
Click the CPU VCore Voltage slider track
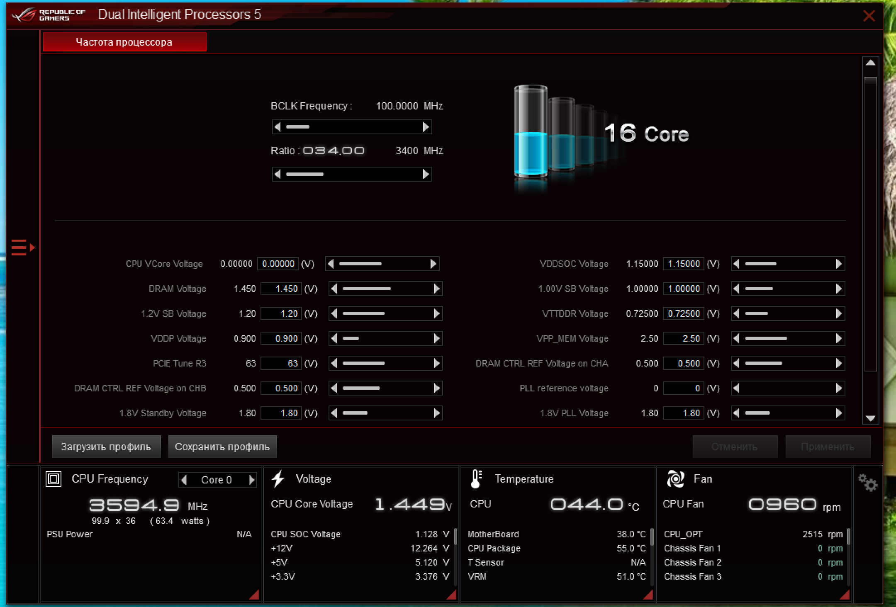click(382, 264)
